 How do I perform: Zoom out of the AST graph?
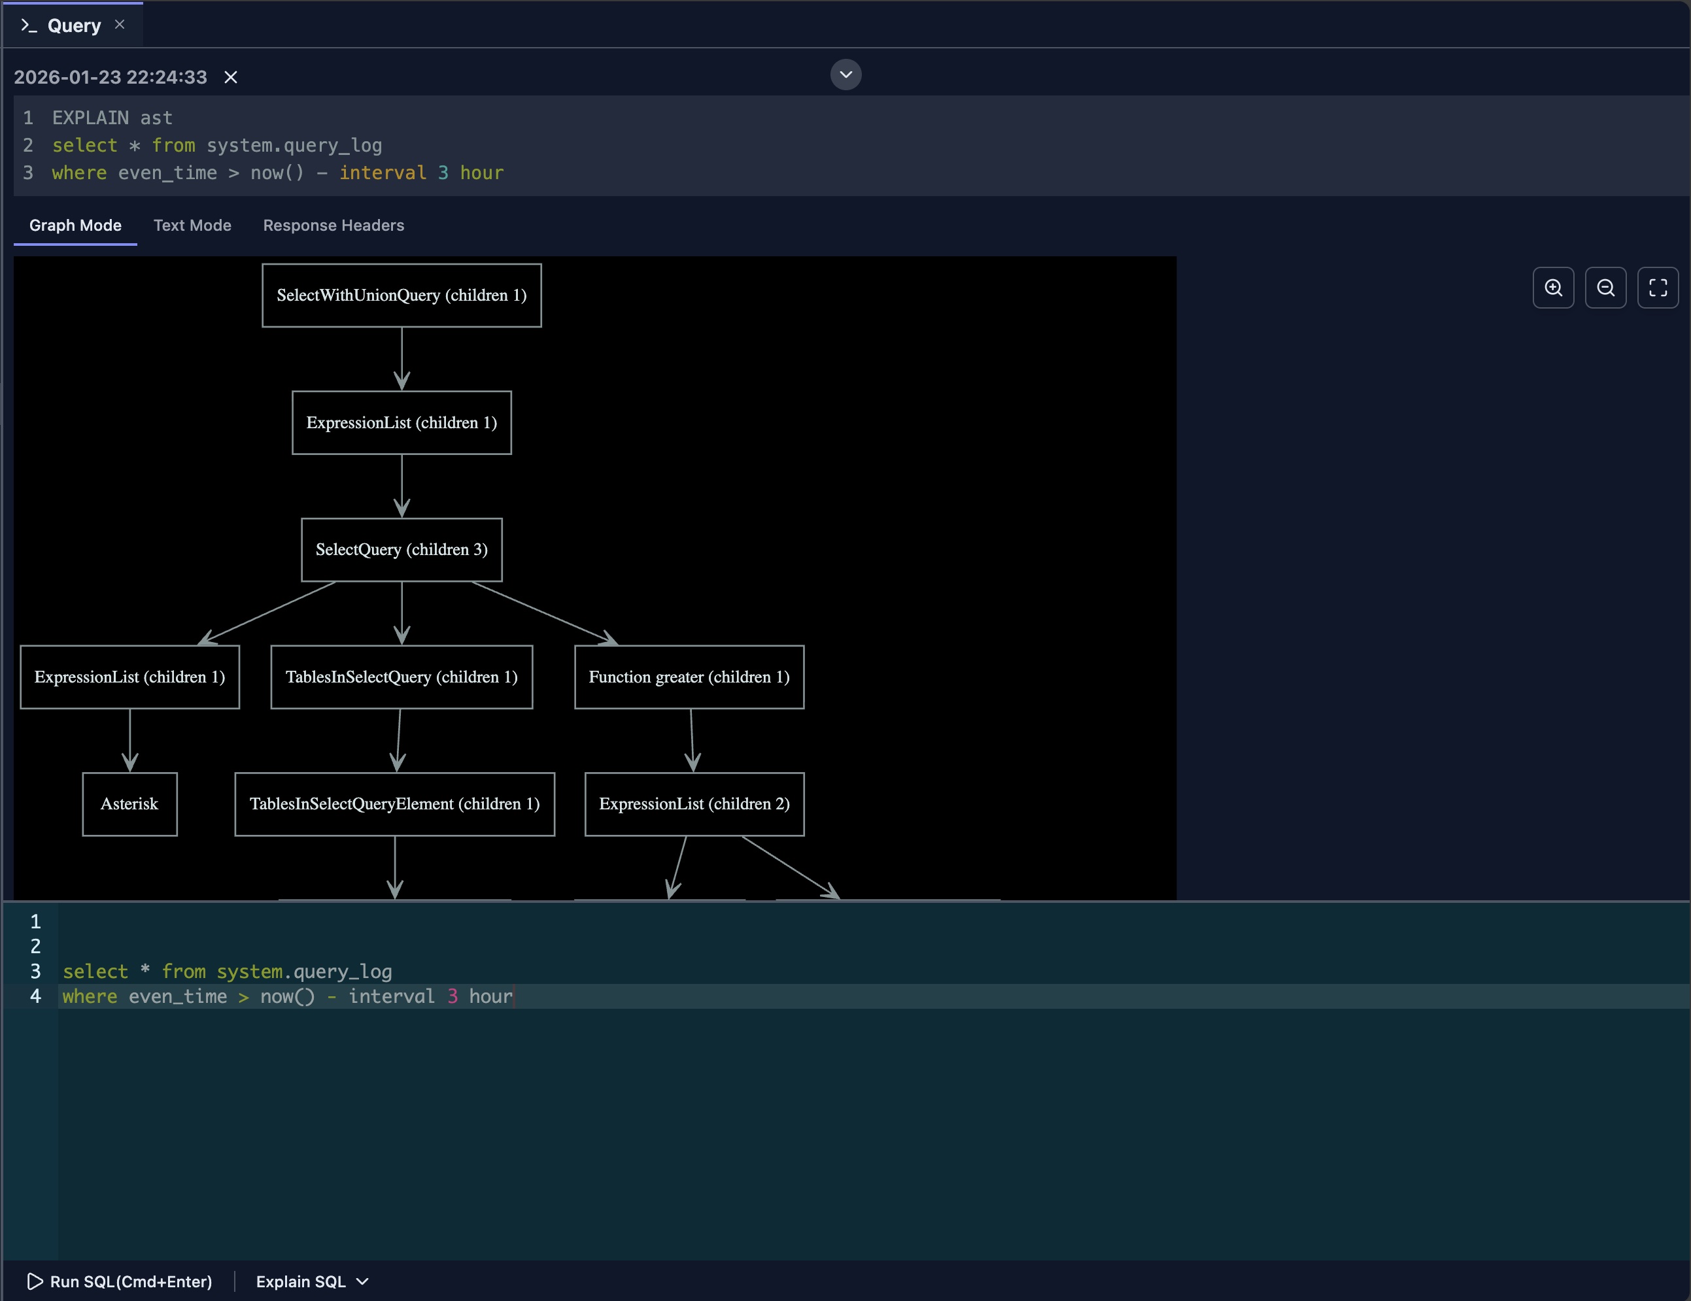point(1606,287)
